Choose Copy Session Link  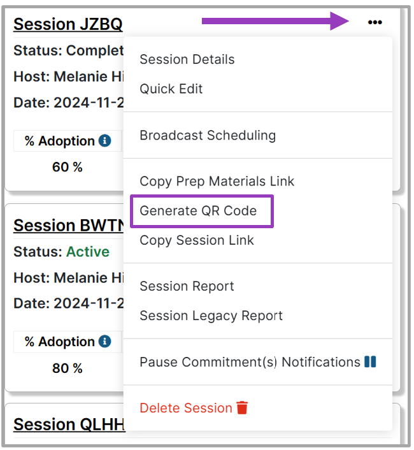[x=197, y=240]
